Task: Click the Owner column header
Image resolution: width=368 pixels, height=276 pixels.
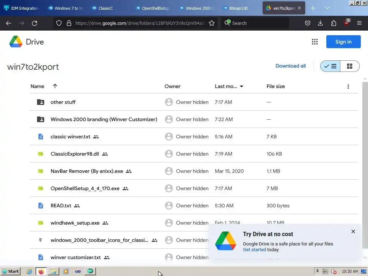Action: point(172,86)
